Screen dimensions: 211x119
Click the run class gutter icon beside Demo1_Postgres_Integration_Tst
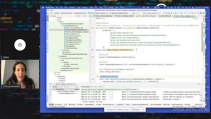[93, 50]
